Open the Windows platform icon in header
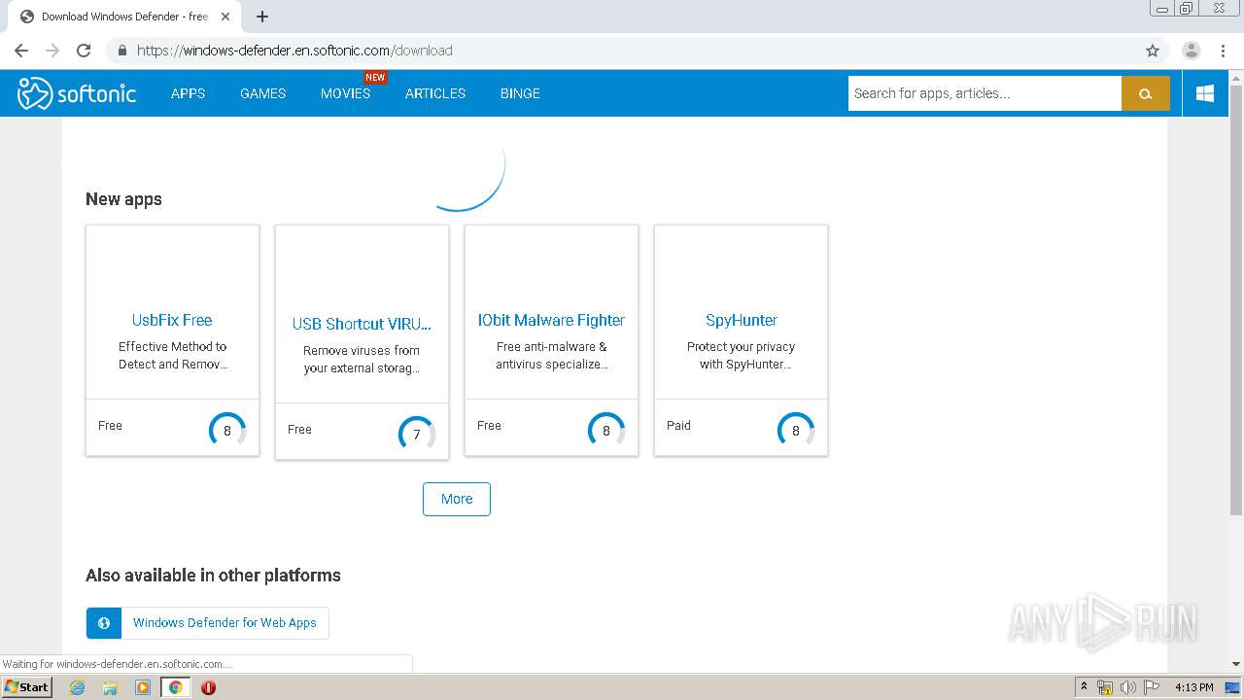 pyautogui.click(x=1205, y=93)
